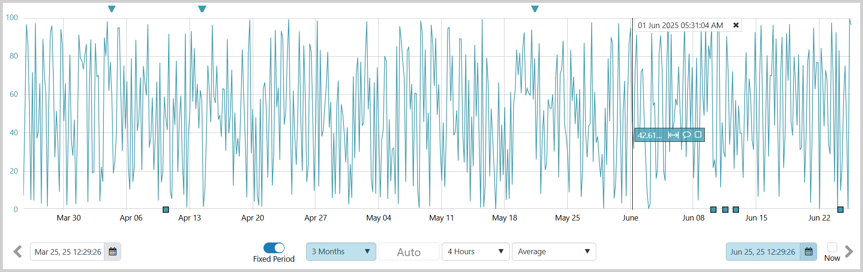Go to next time period arrow

[849, 252]
